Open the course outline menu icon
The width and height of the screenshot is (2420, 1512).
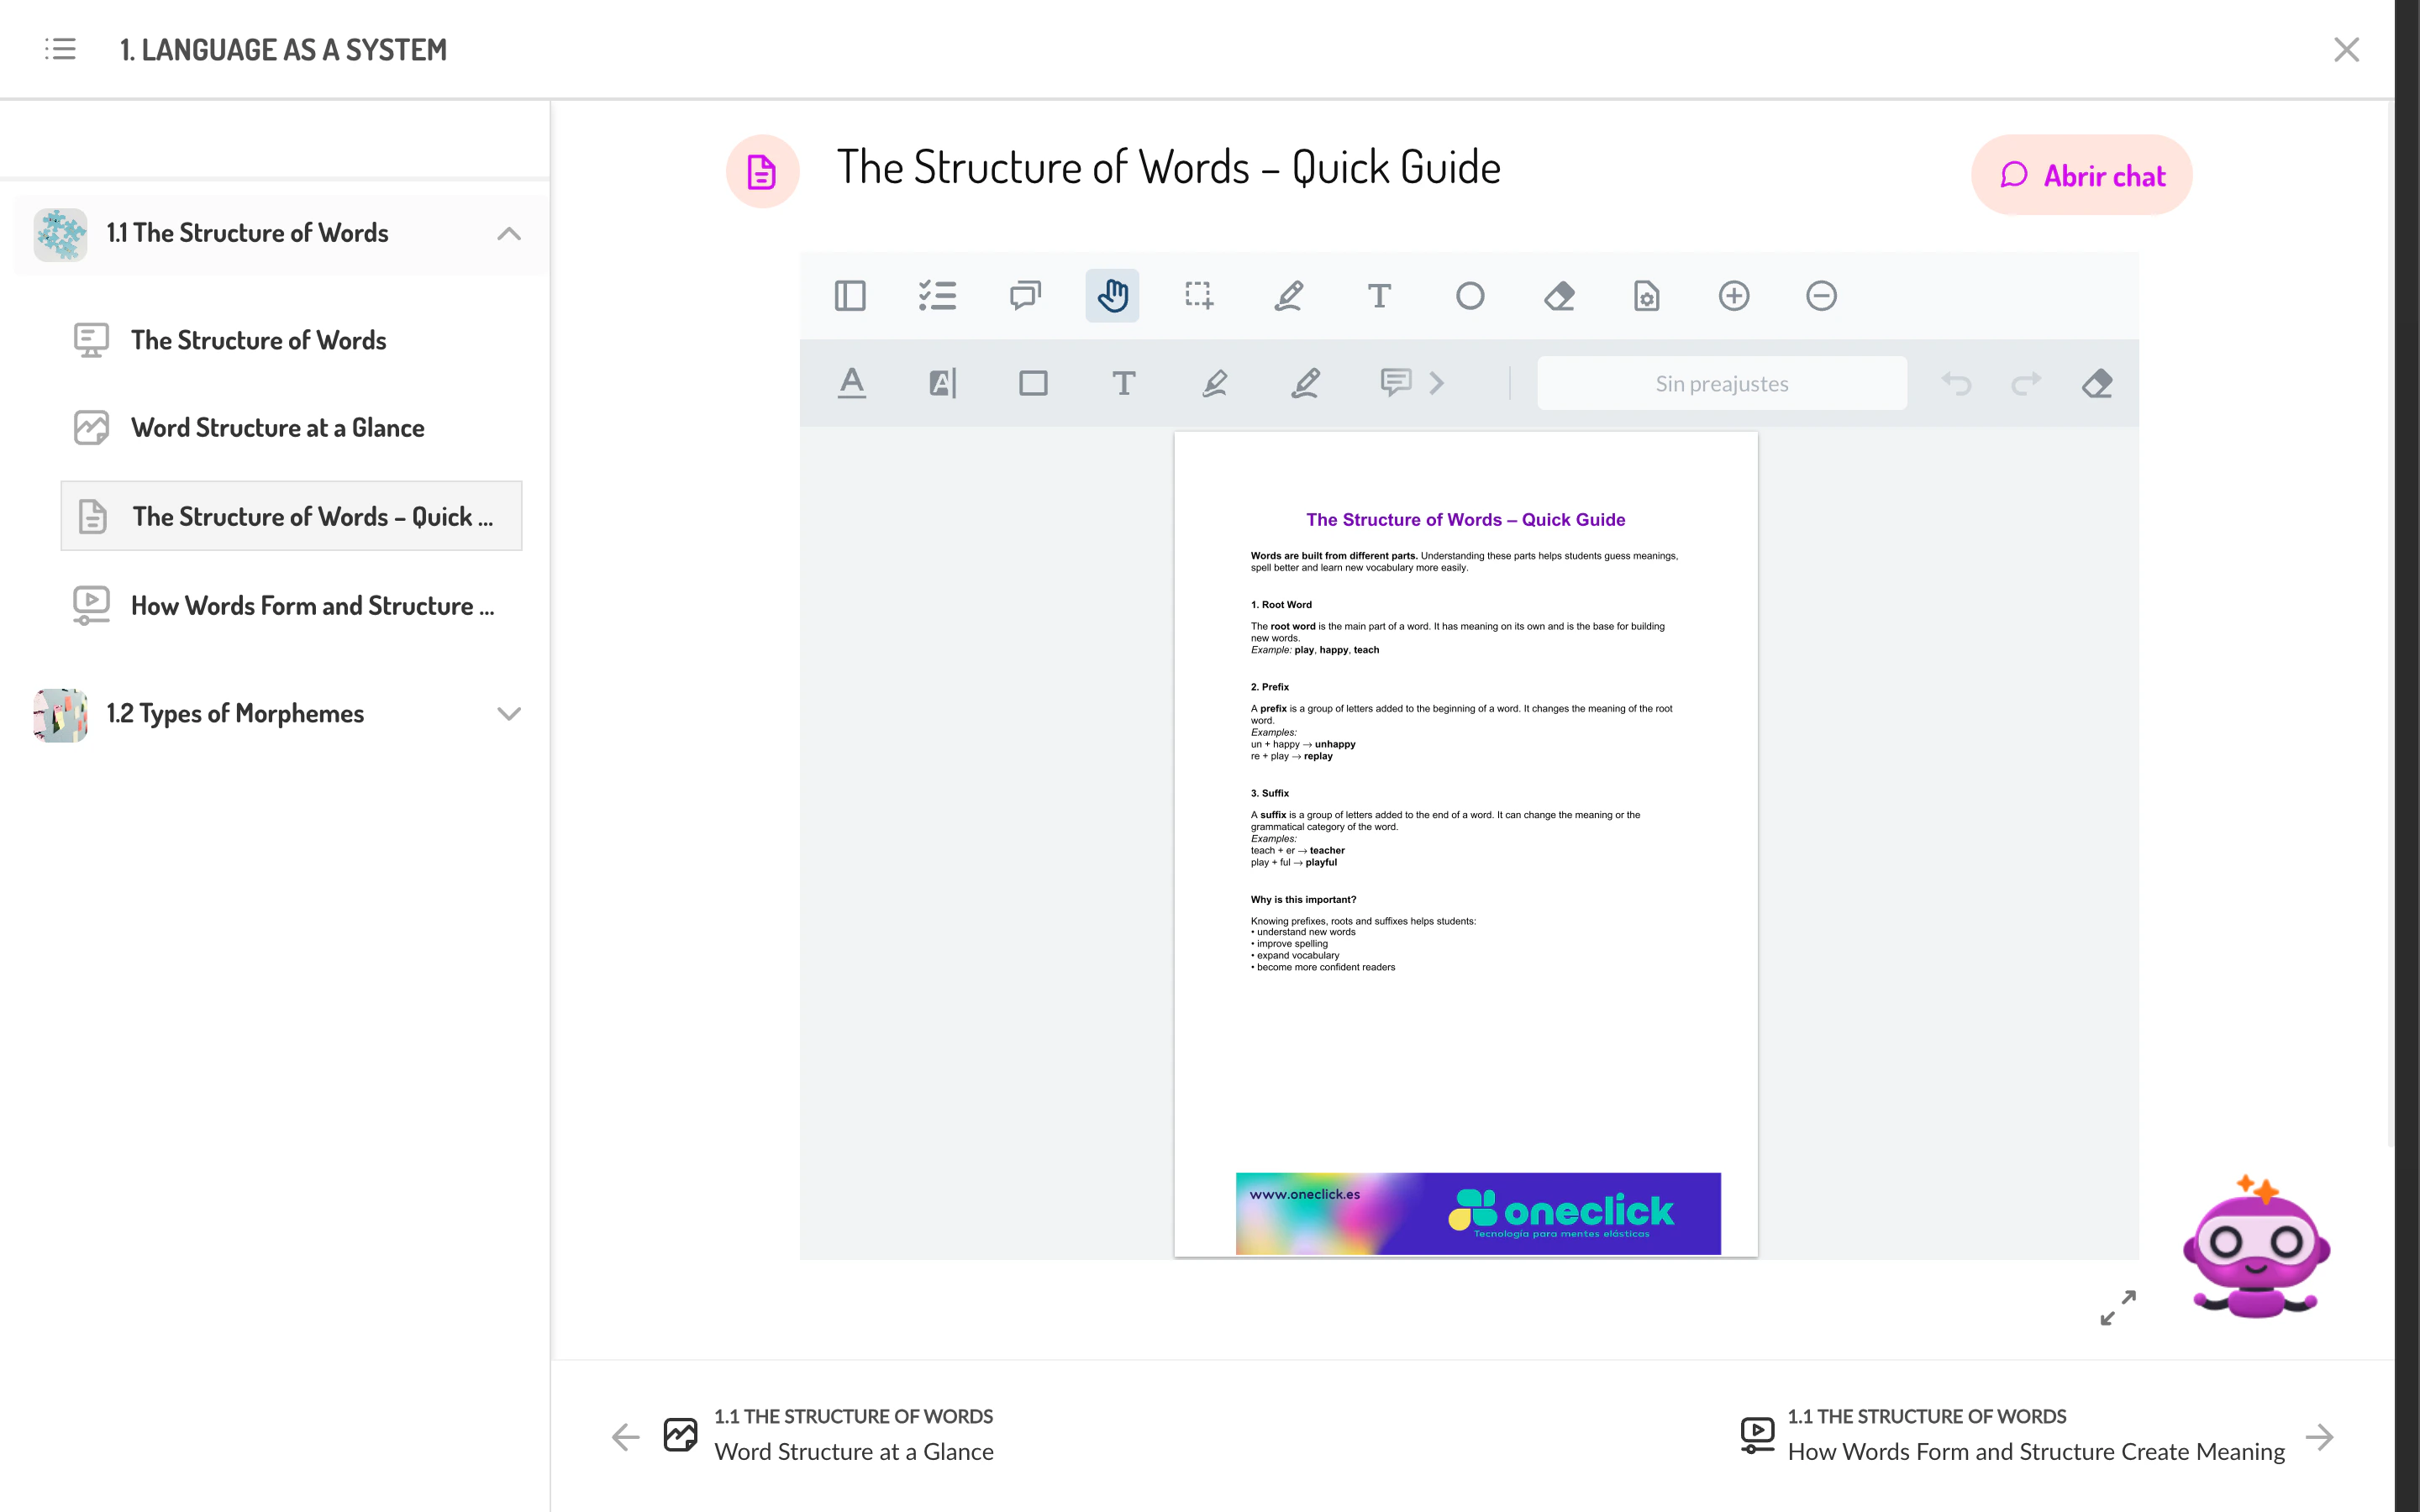click(x=59, y=49)
